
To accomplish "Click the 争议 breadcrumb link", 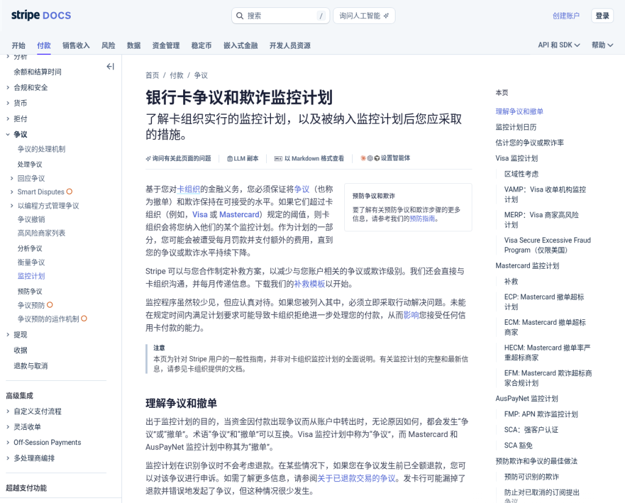I will click(x=201, y=75).
